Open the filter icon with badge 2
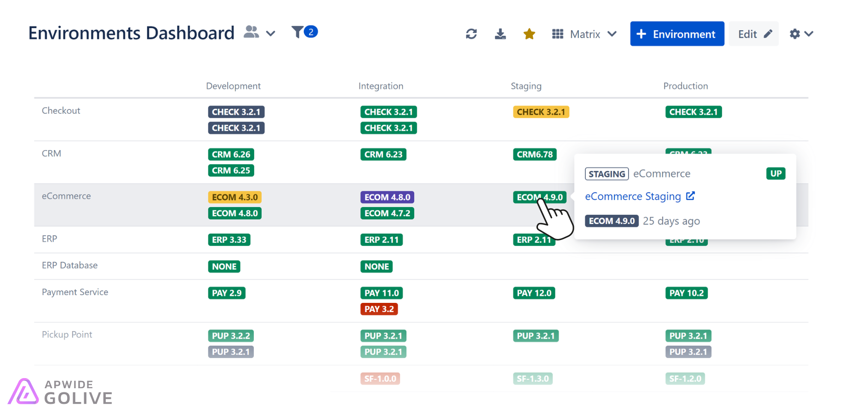 click(299, 32)
